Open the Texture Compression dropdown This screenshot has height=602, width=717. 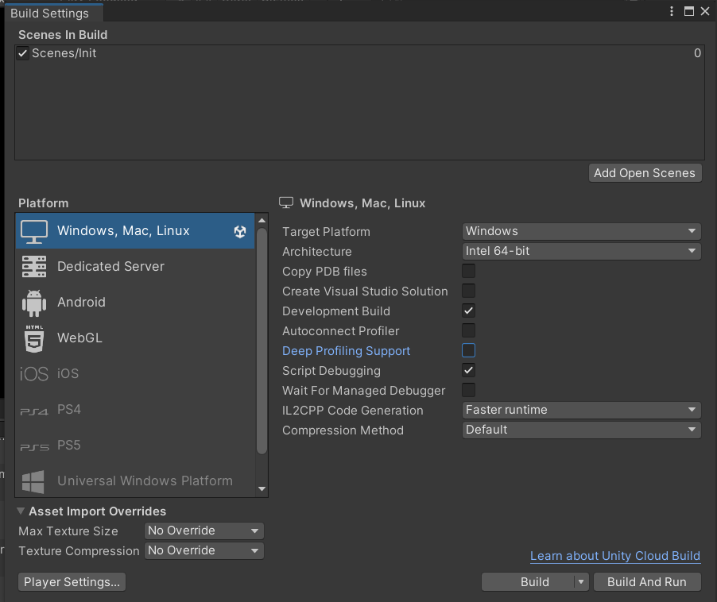204,550
